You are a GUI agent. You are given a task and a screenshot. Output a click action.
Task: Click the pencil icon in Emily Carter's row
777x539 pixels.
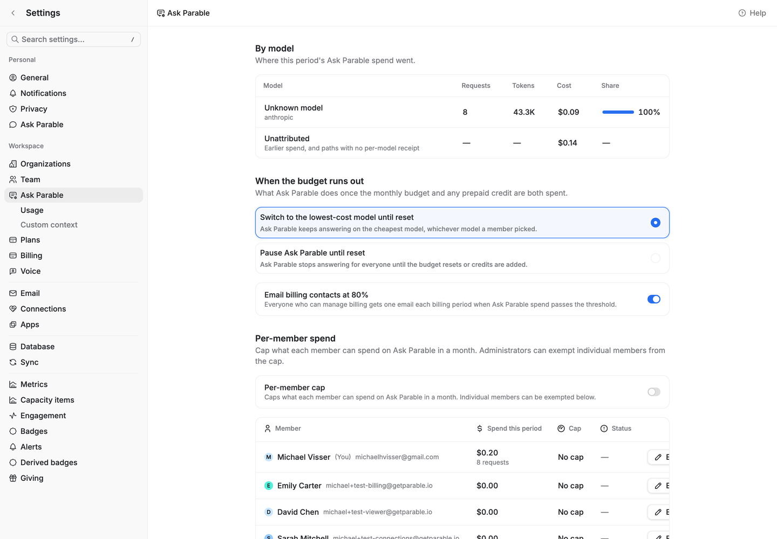658,486
